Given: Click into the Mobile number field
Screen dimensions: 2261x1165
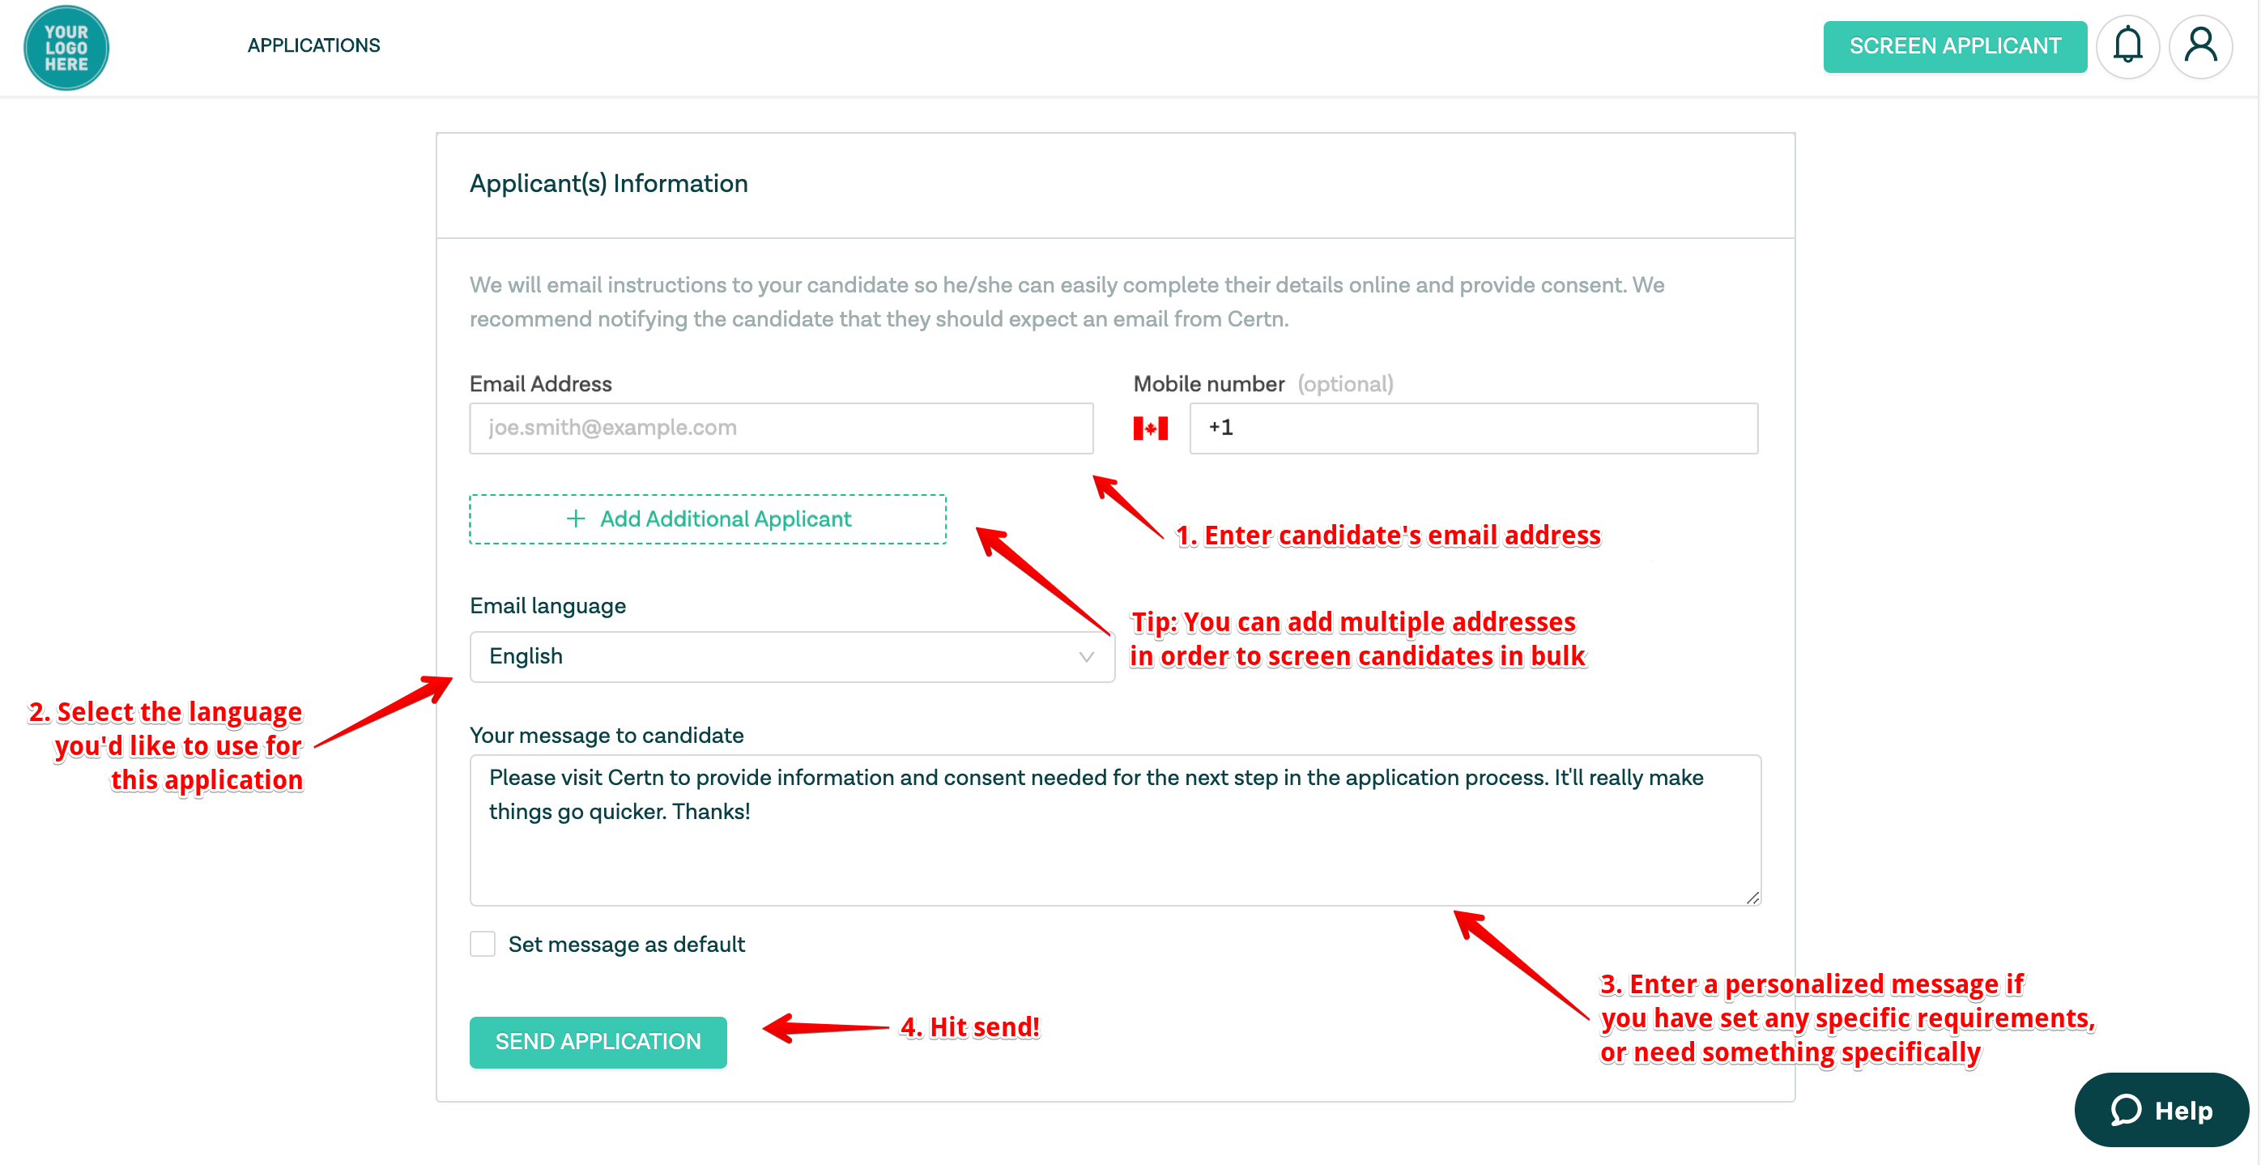Looking at the screenshot, I should (1473, 429).
